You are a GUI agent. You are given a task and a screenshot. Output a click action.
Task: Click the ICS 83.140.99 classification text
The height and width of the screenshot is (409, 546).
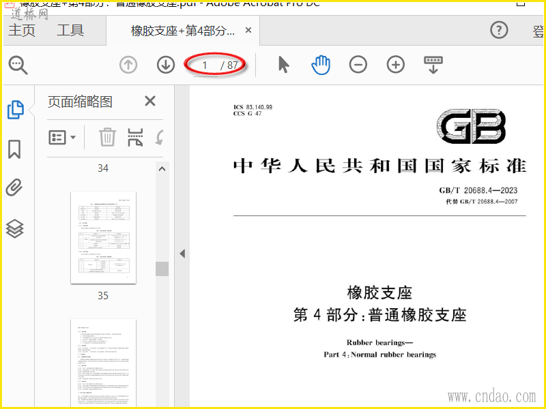(x=253, y=107)
